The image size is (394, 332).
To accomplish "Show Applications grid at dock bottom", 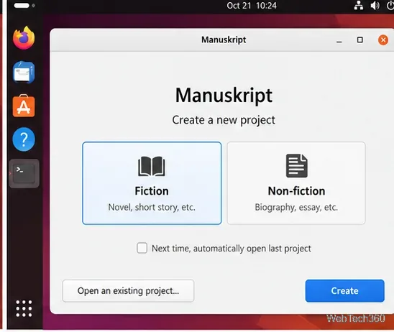I will click(x=24, y=308).
